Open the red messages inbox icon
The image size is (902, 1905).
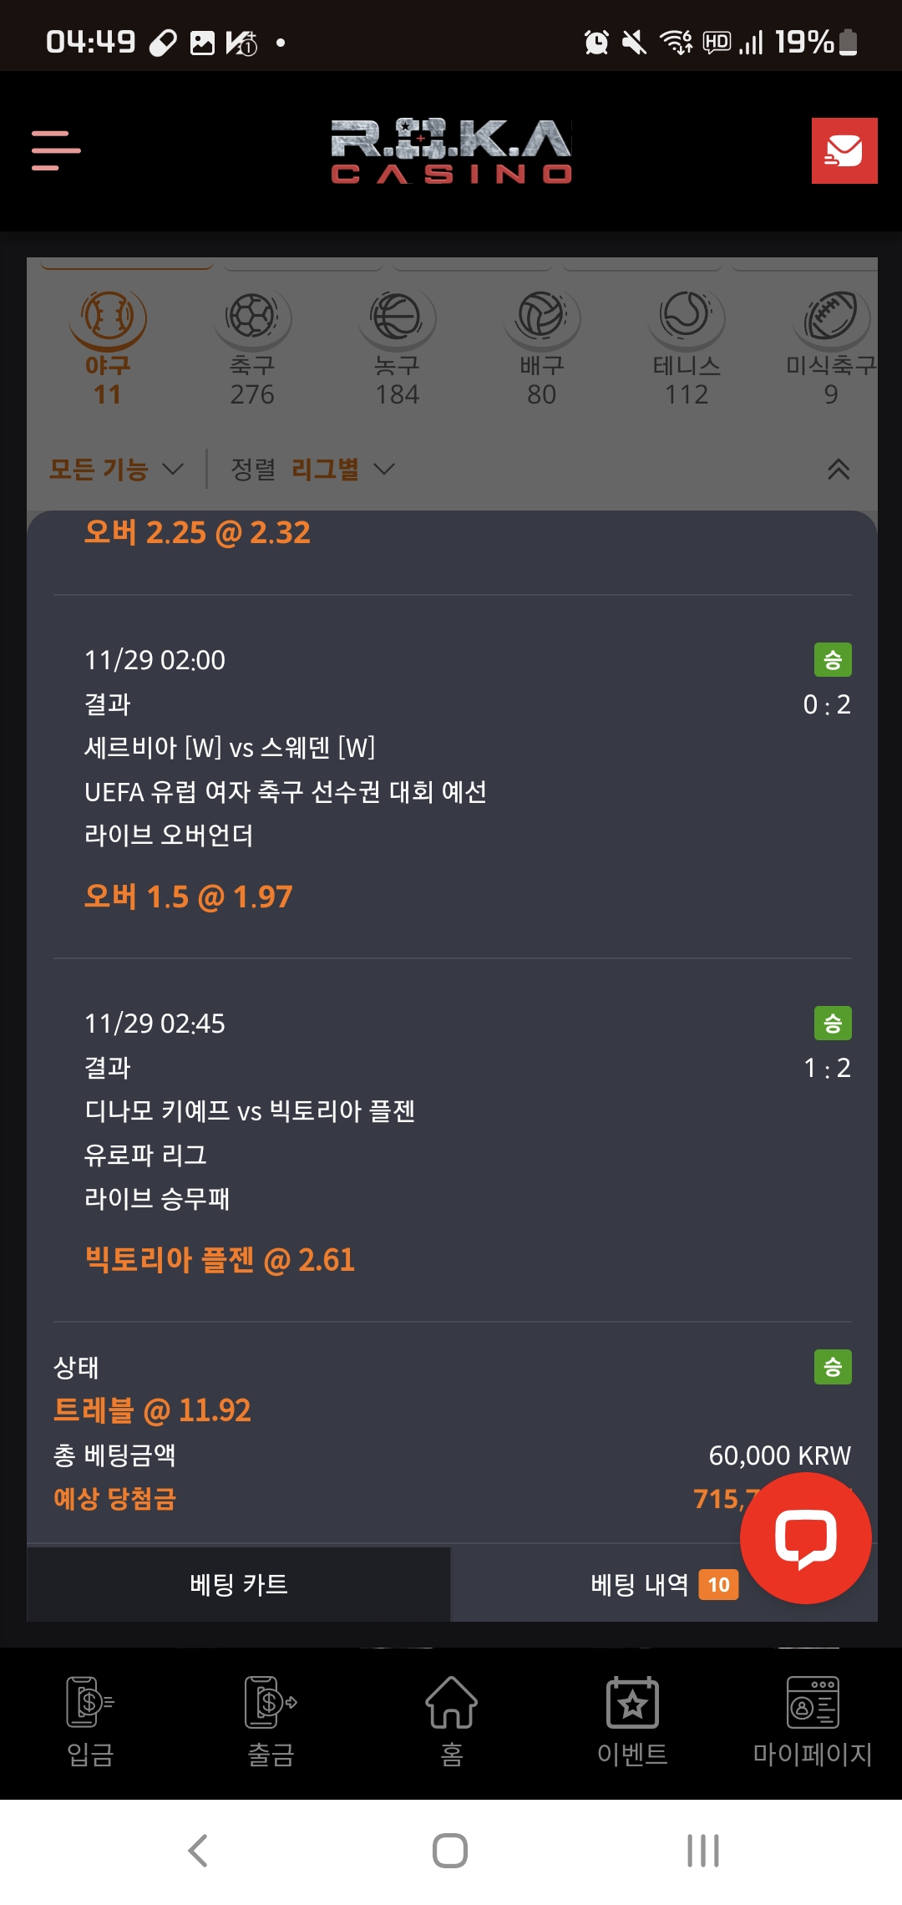tap(844, 150)
